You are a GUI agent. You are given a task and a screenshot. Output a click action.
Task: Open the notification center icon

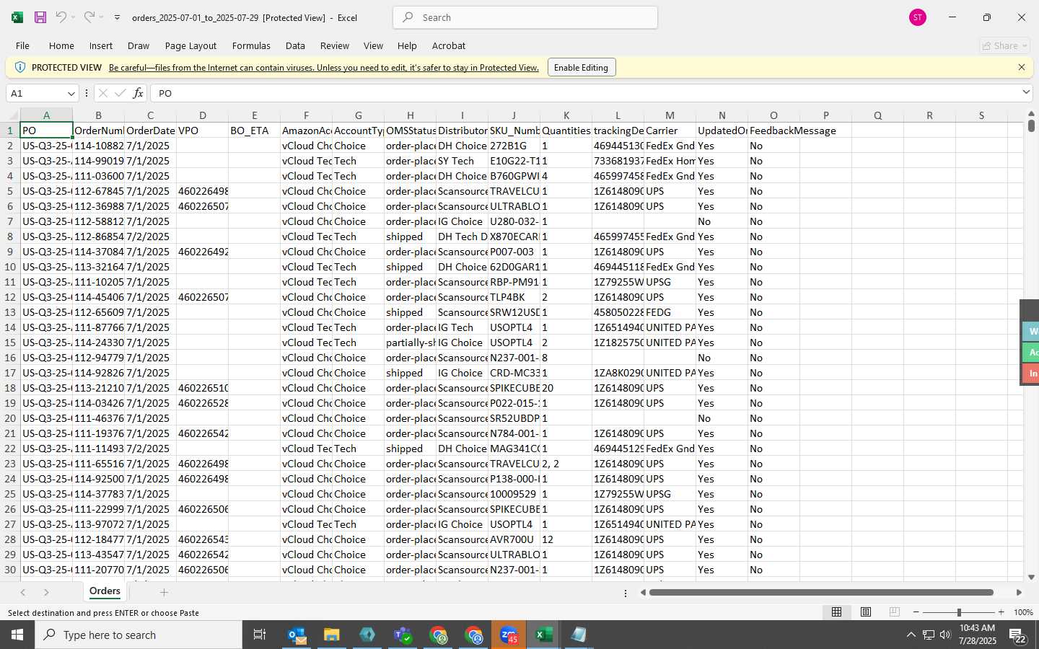[1018, 635]
